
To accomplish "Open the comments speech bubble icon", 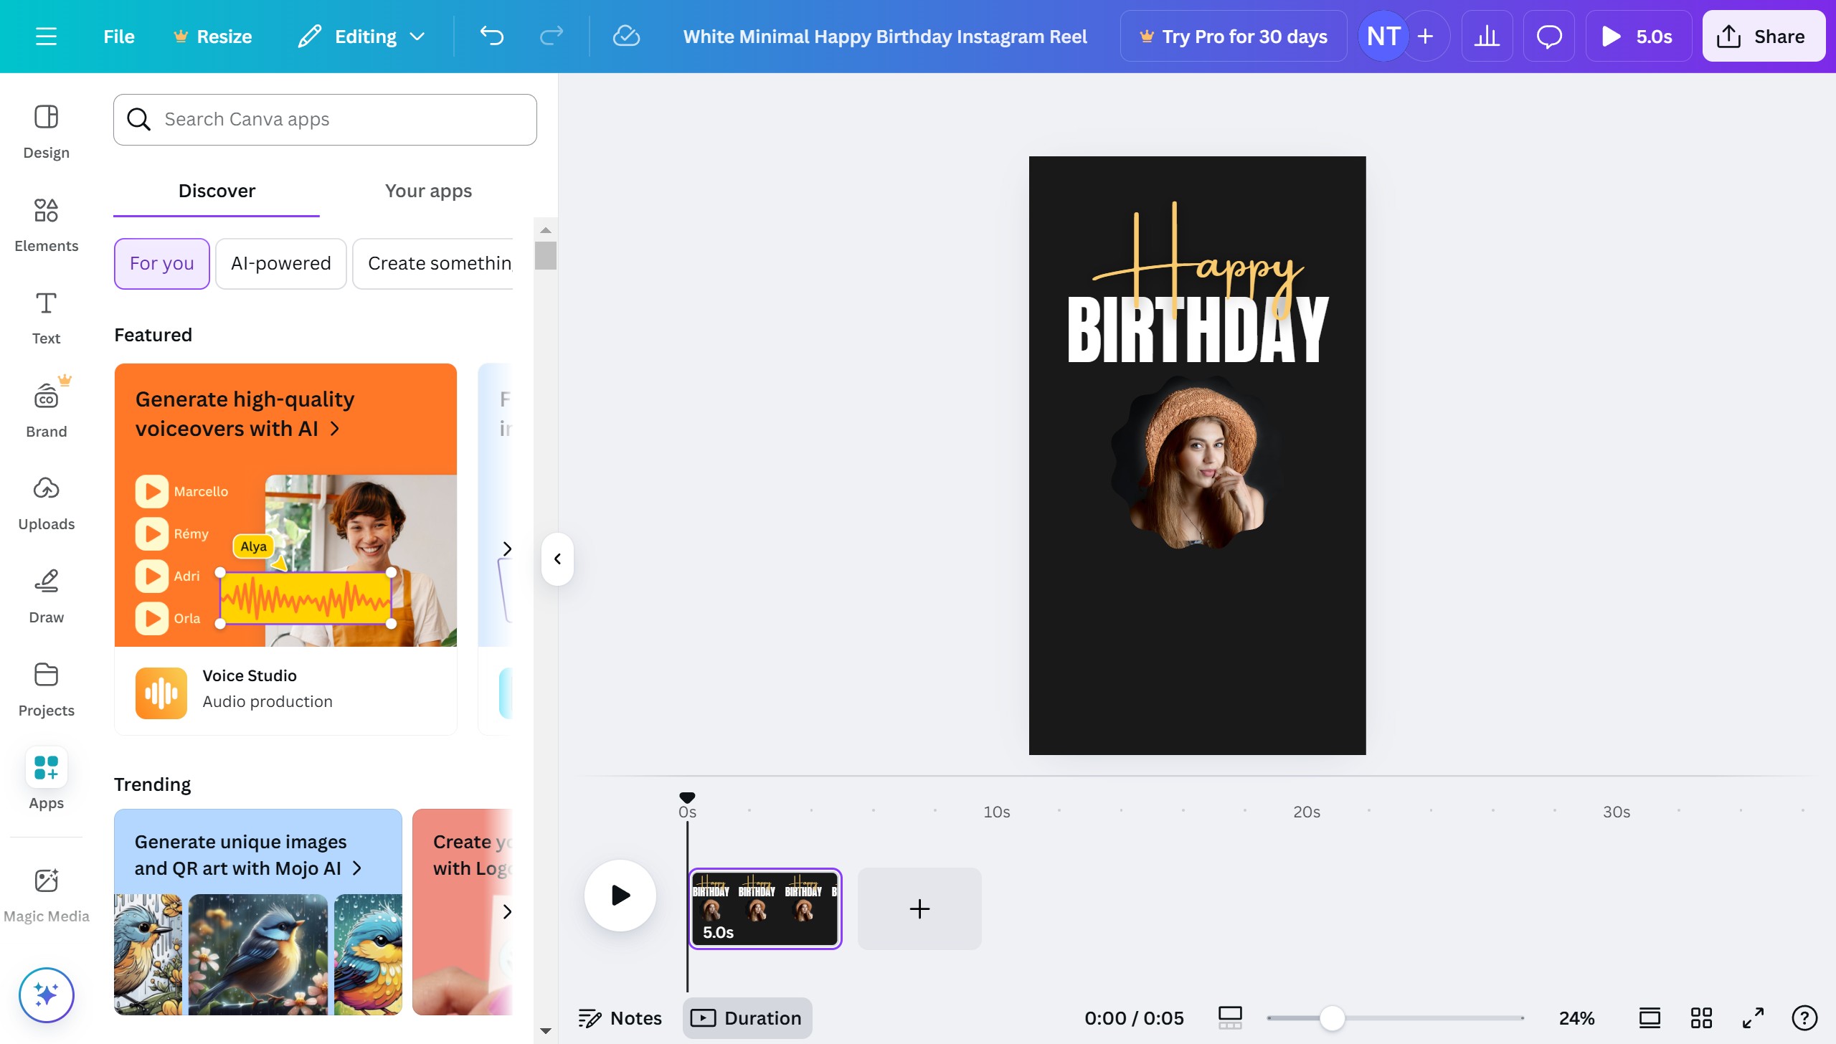I will (1548, 36).
